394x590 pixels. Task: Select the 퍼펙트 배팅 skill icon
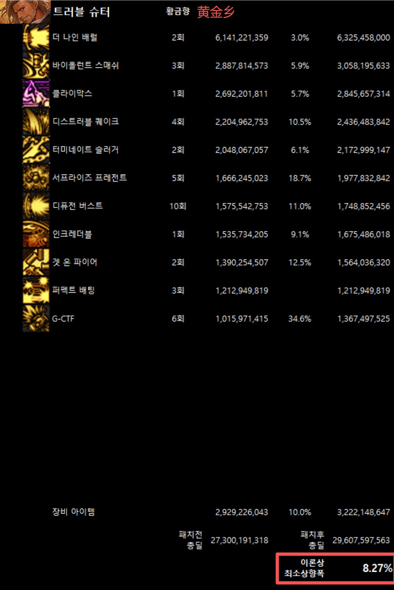pos(36,291)
